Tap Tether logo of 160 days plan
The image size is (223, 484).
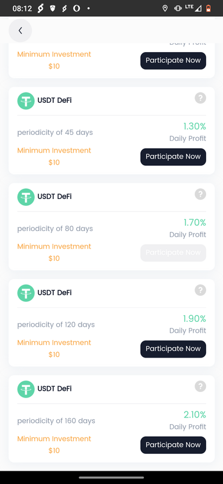(x=26, y=388)
